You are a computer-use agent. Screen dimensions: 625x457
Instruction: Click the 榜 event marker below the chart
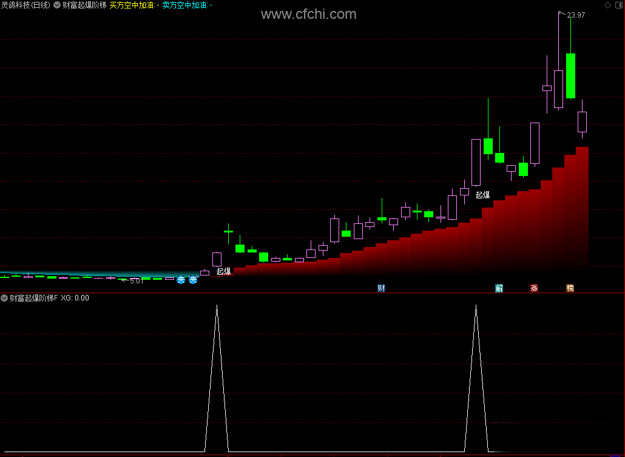pyautogui.click(x=570, y=288)
